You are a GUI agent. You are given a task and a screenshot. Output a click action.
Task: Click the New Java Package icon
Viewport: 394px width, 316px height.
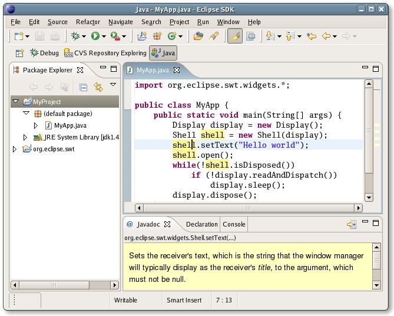[158, 36]
